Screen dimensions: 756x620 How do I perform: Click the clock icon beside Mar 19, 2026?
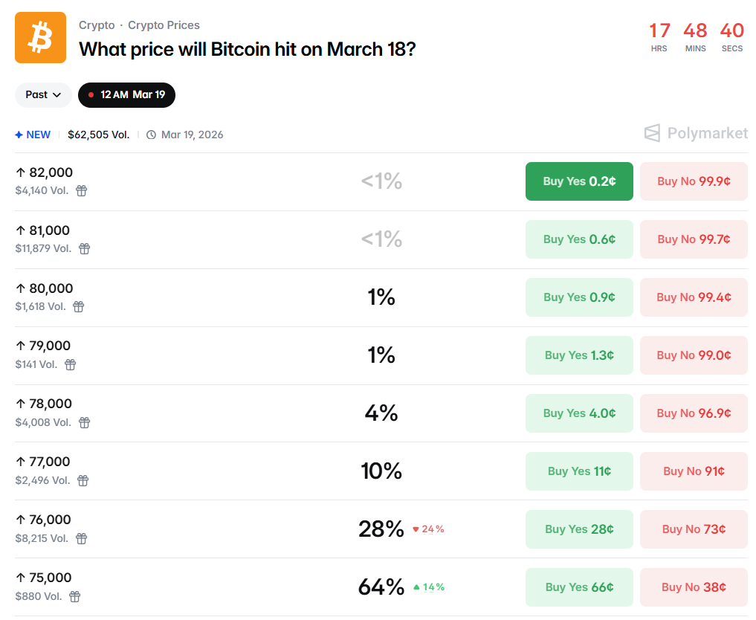pos(152,135)
